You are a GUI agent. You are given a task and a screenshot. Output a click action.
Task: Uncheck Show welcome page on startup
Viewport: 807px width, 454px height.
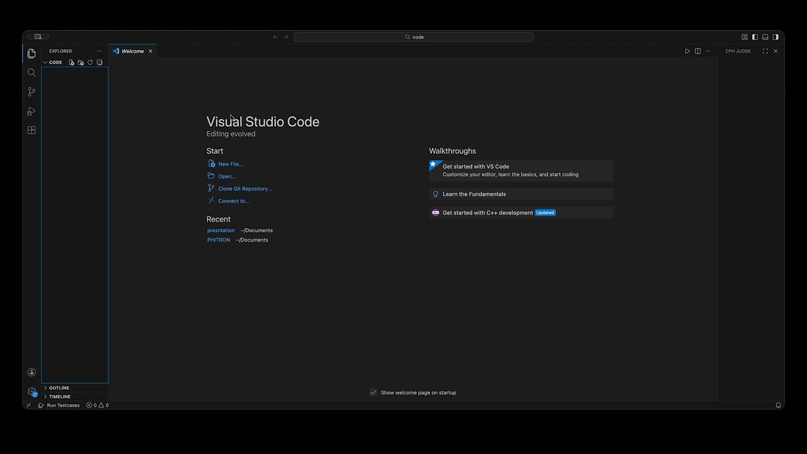[373, 392]
